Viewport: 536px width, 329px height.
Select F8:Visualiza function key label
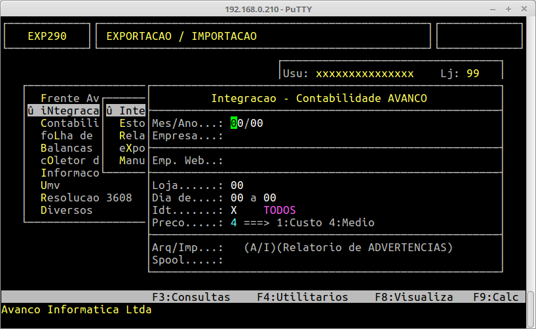tap(413, 297)
